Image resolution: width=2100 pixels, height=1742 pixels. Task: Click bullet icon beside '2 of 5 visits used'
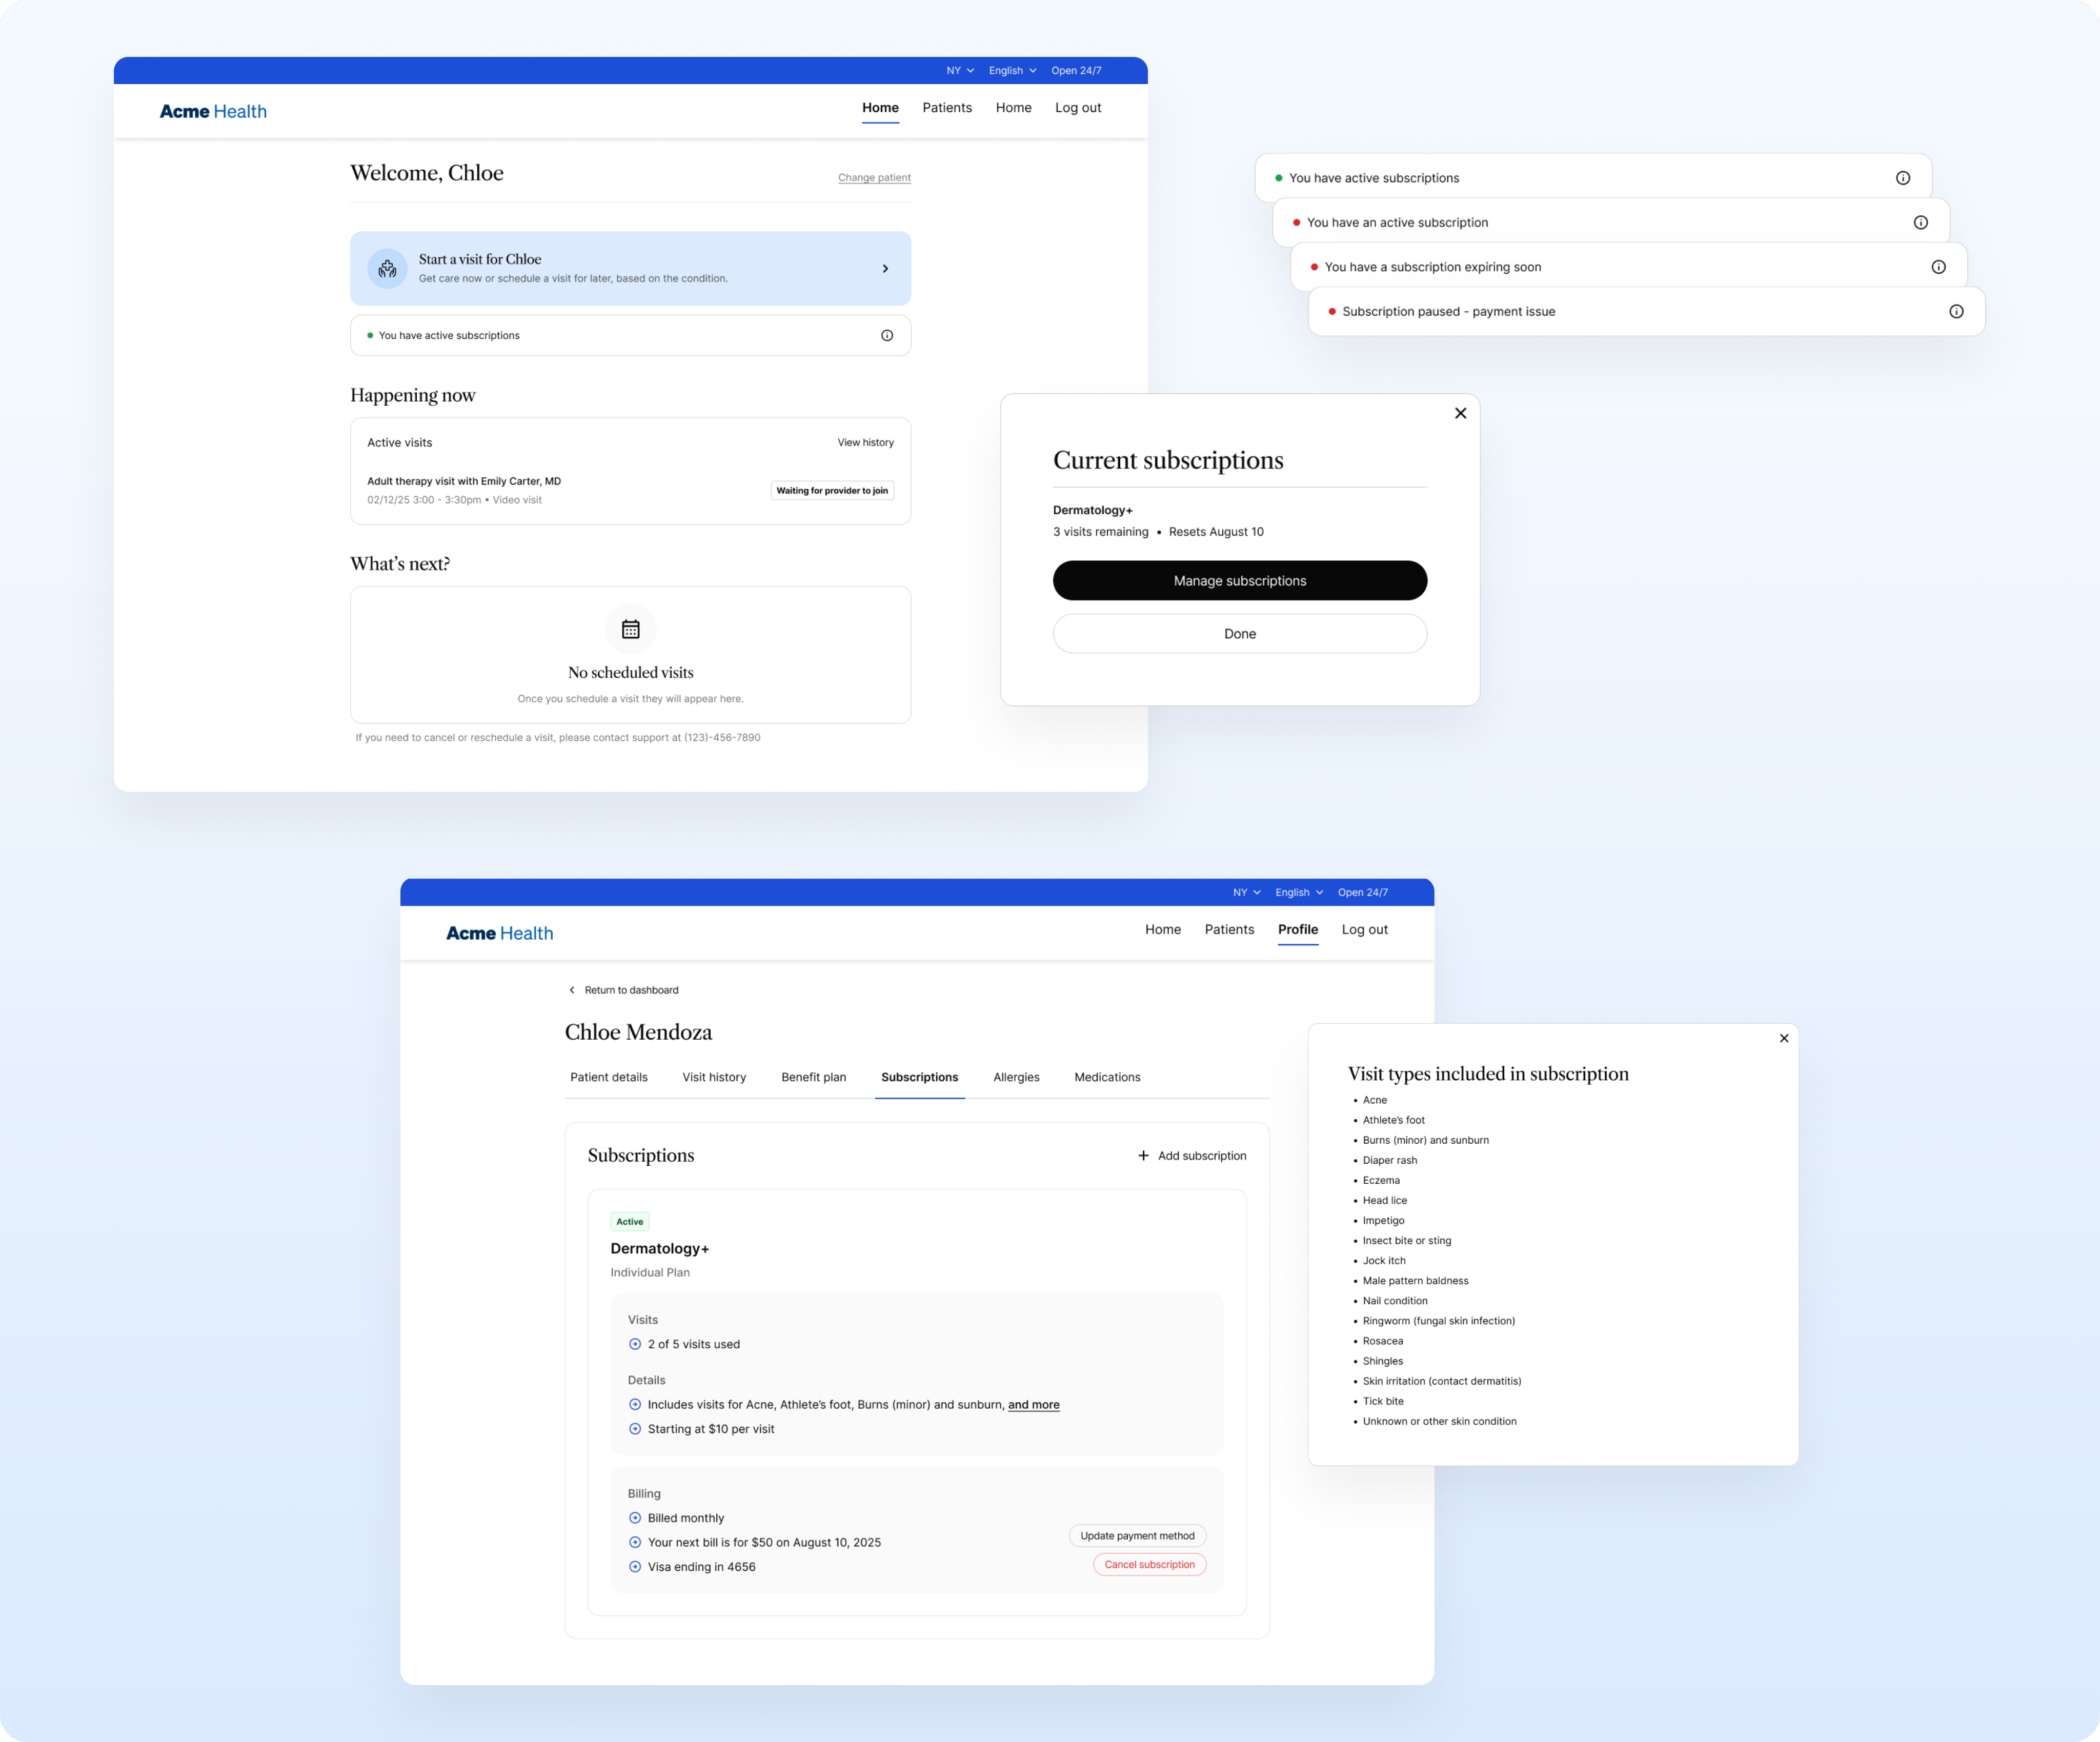tap(635, 1344)
